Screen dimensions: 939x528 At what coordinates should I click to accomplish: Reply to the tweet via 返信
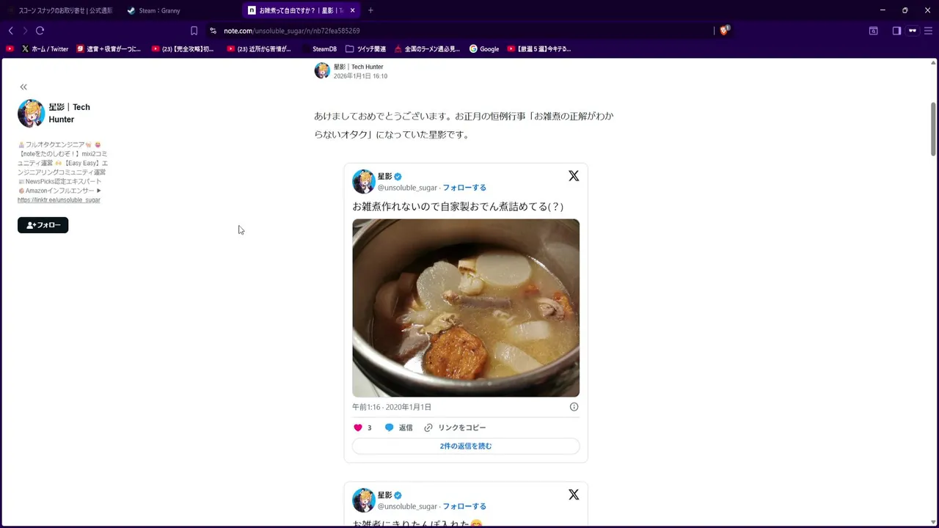point(399,428)
